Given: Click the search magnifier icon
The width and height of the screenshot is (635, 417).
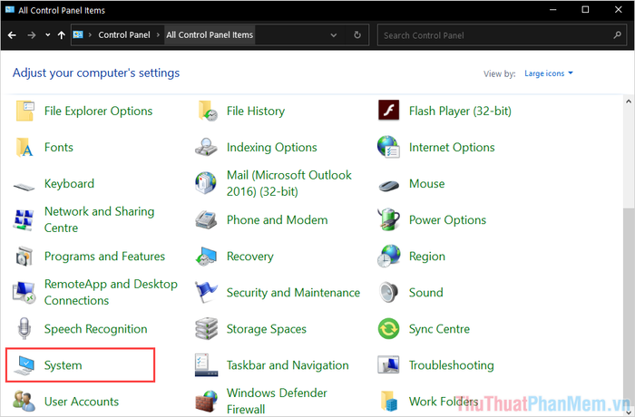Looking at the screenshot, I should click(x=617, y=35).
